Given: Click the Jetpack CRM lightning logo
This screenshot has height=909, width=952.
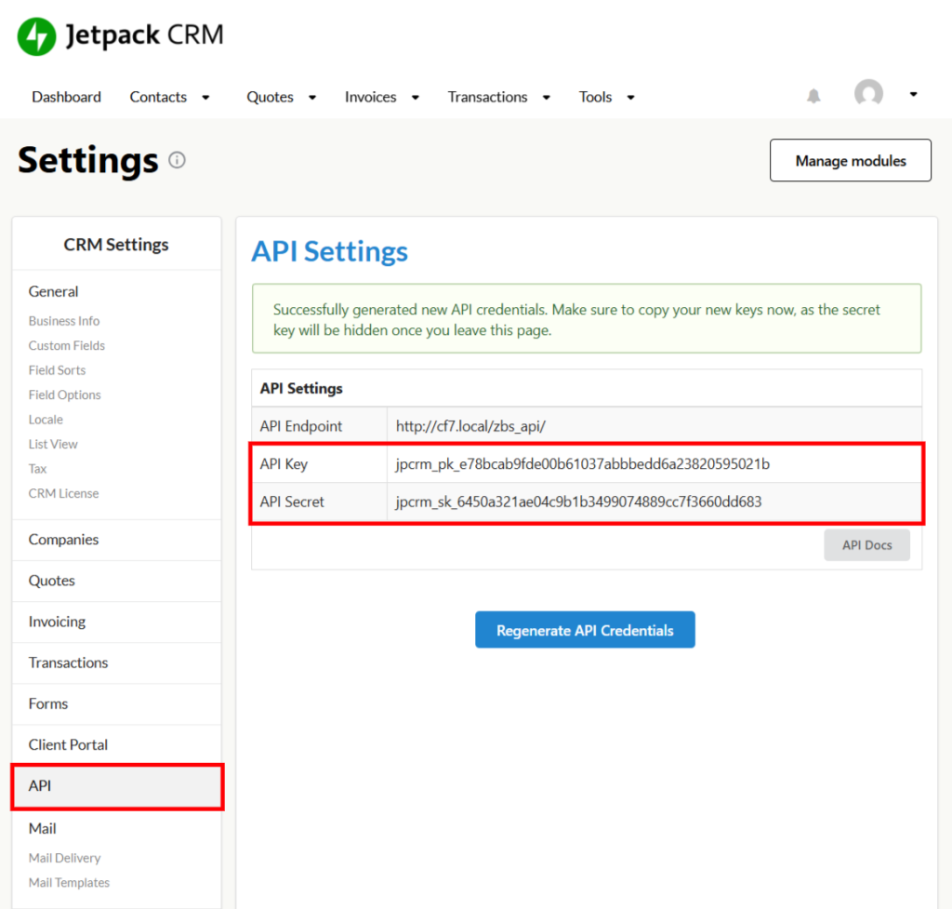Looking at the screenshot, I should (x=36, y=36).
